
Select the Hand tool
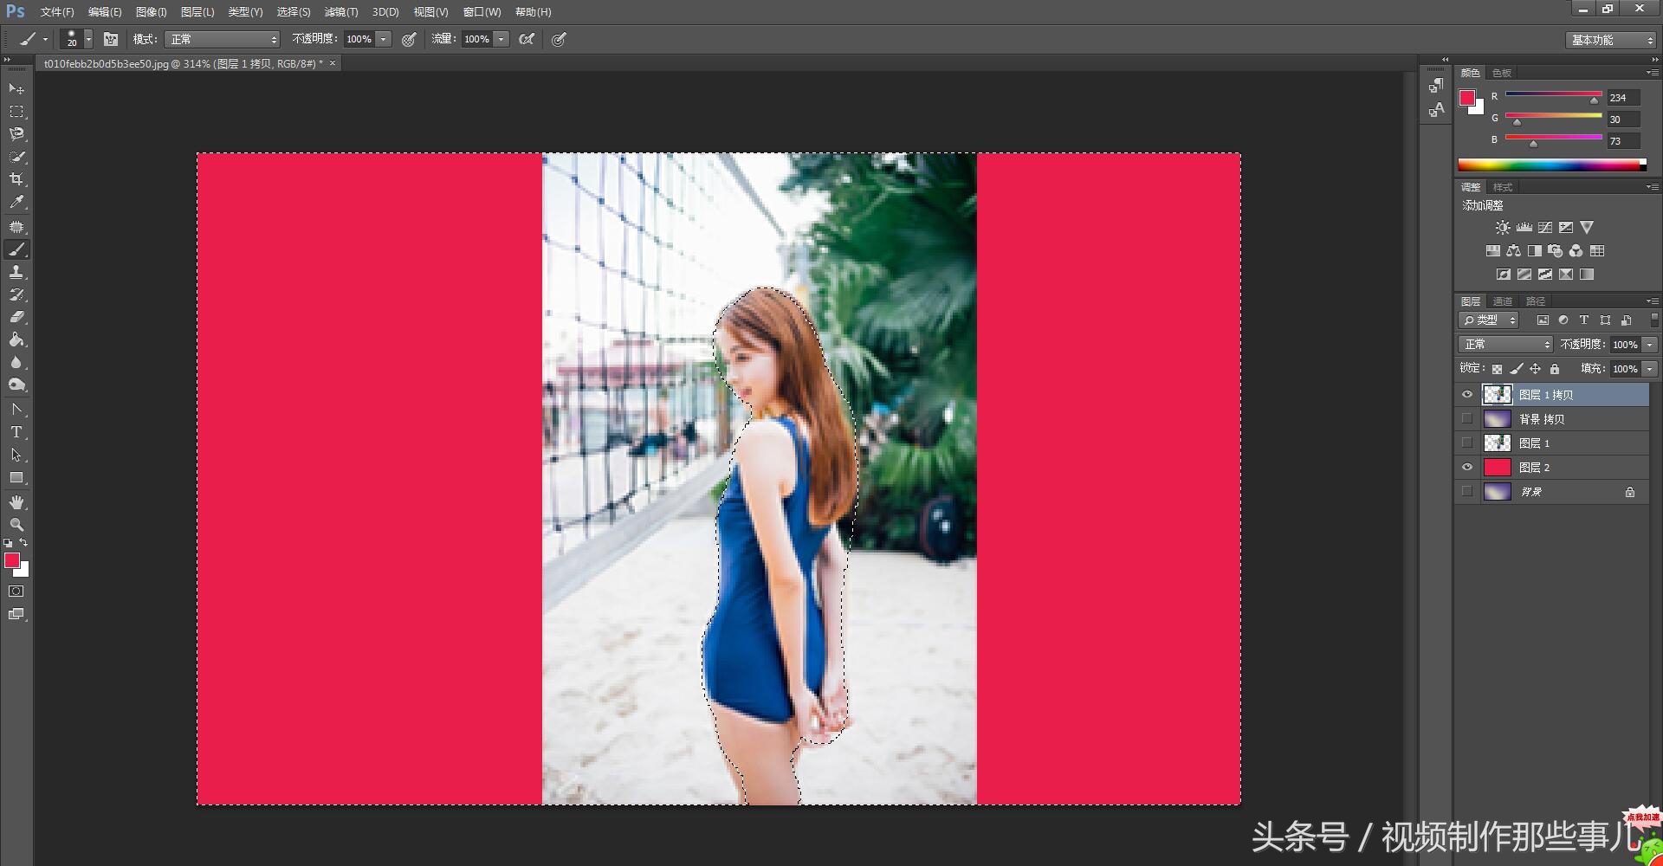(16, 502)
